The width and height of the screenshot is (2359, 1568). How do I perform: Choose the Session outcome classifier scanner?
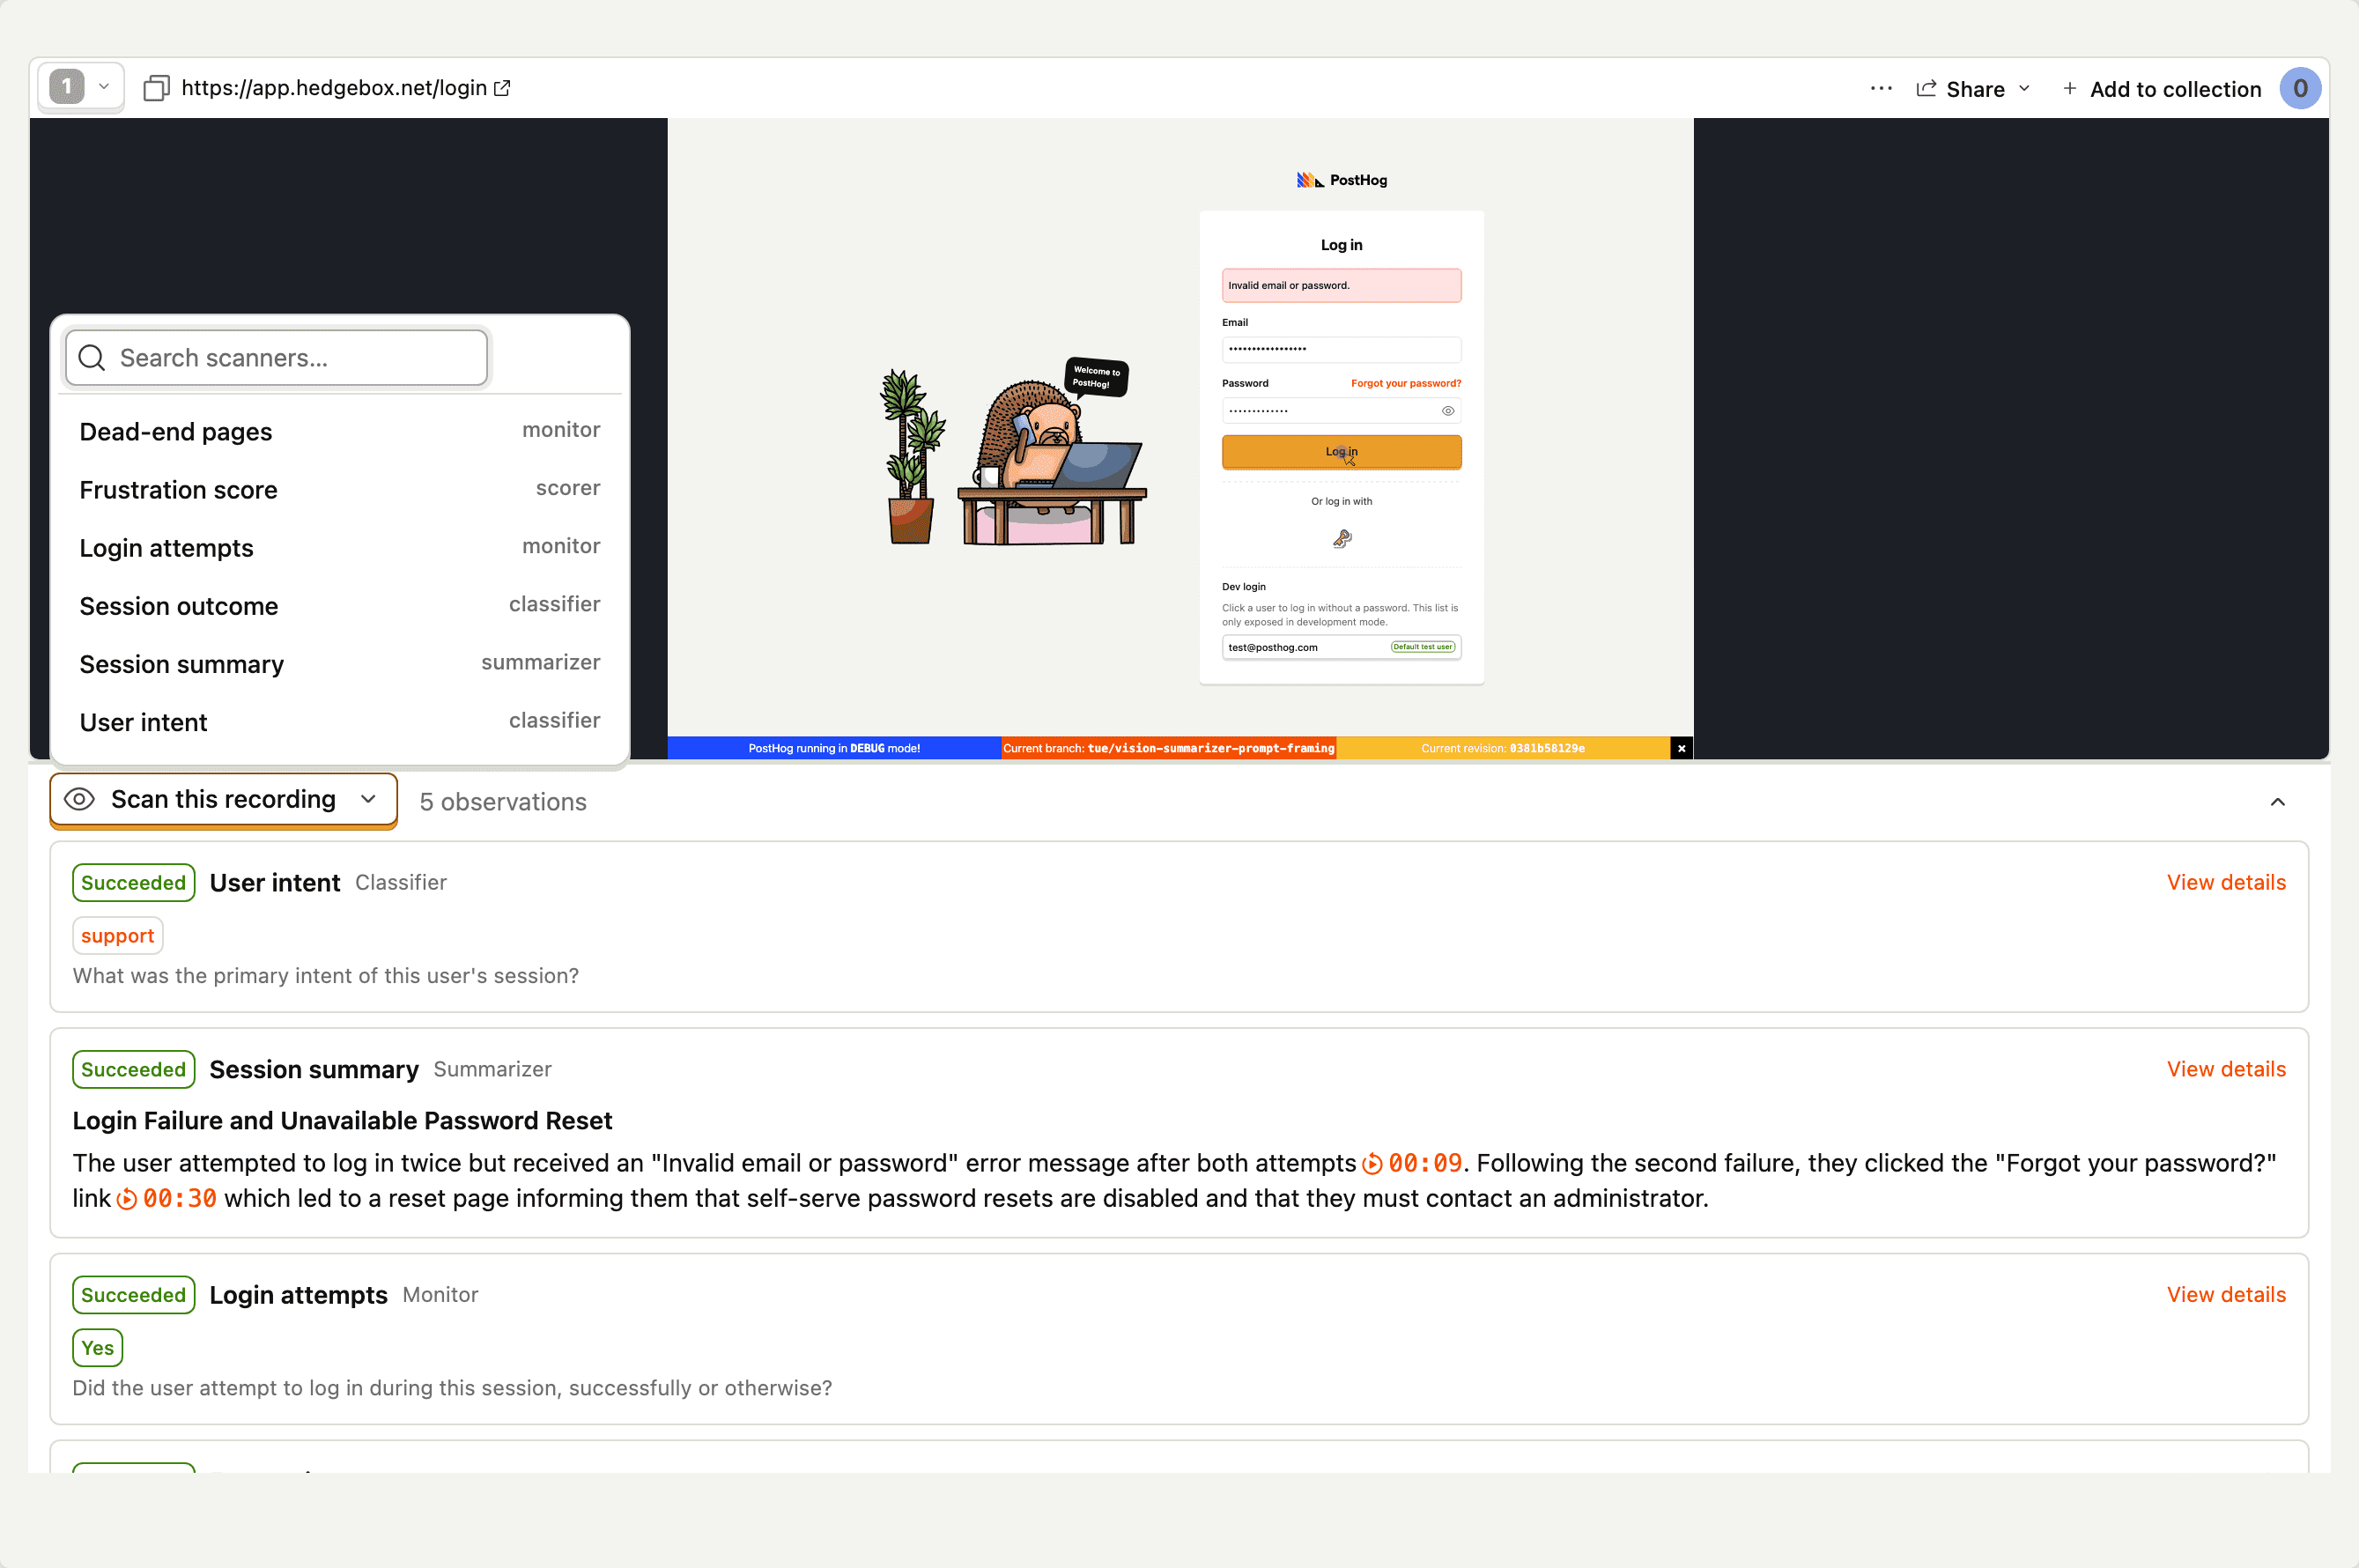click(x=339, y=605)
